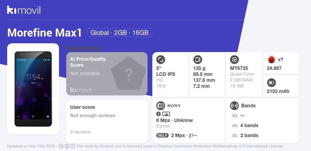Open the Ki Price/Quality Score card
This screenshot has height=151, width=311.
pos(107,74)
